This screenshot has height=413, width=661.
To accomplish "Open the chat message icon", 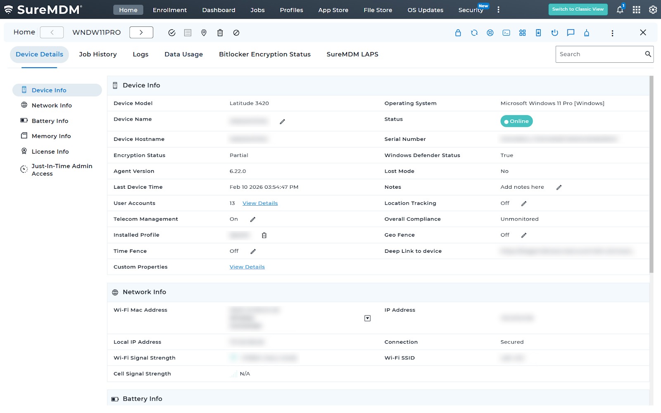I will point(571,32).
